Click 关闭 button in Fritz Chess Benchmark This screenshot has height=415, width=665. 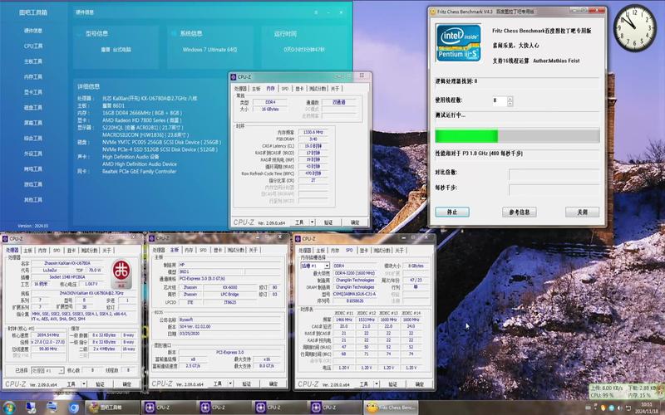pos(583,212)
